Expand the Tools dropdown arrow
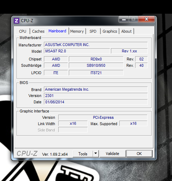The image size is (172, 181). 96,154
